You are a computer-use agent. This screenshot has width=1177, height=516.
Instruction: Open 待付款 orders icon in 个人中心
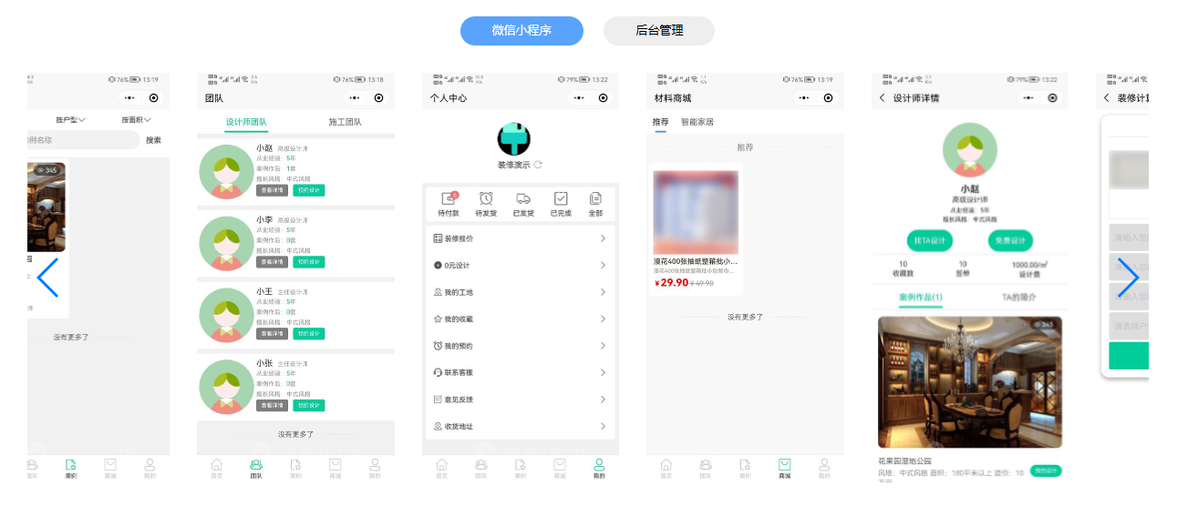pyautogui.click(x=449, y=198)
